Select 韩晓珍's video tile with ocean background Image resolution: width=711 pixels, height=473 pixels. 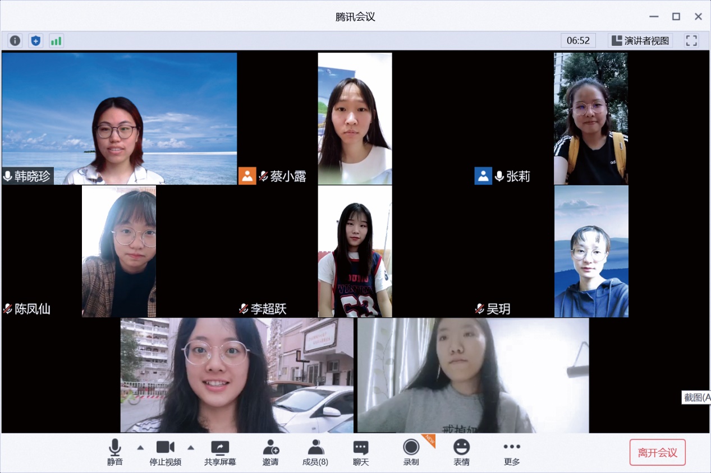(x=120, y=118)
